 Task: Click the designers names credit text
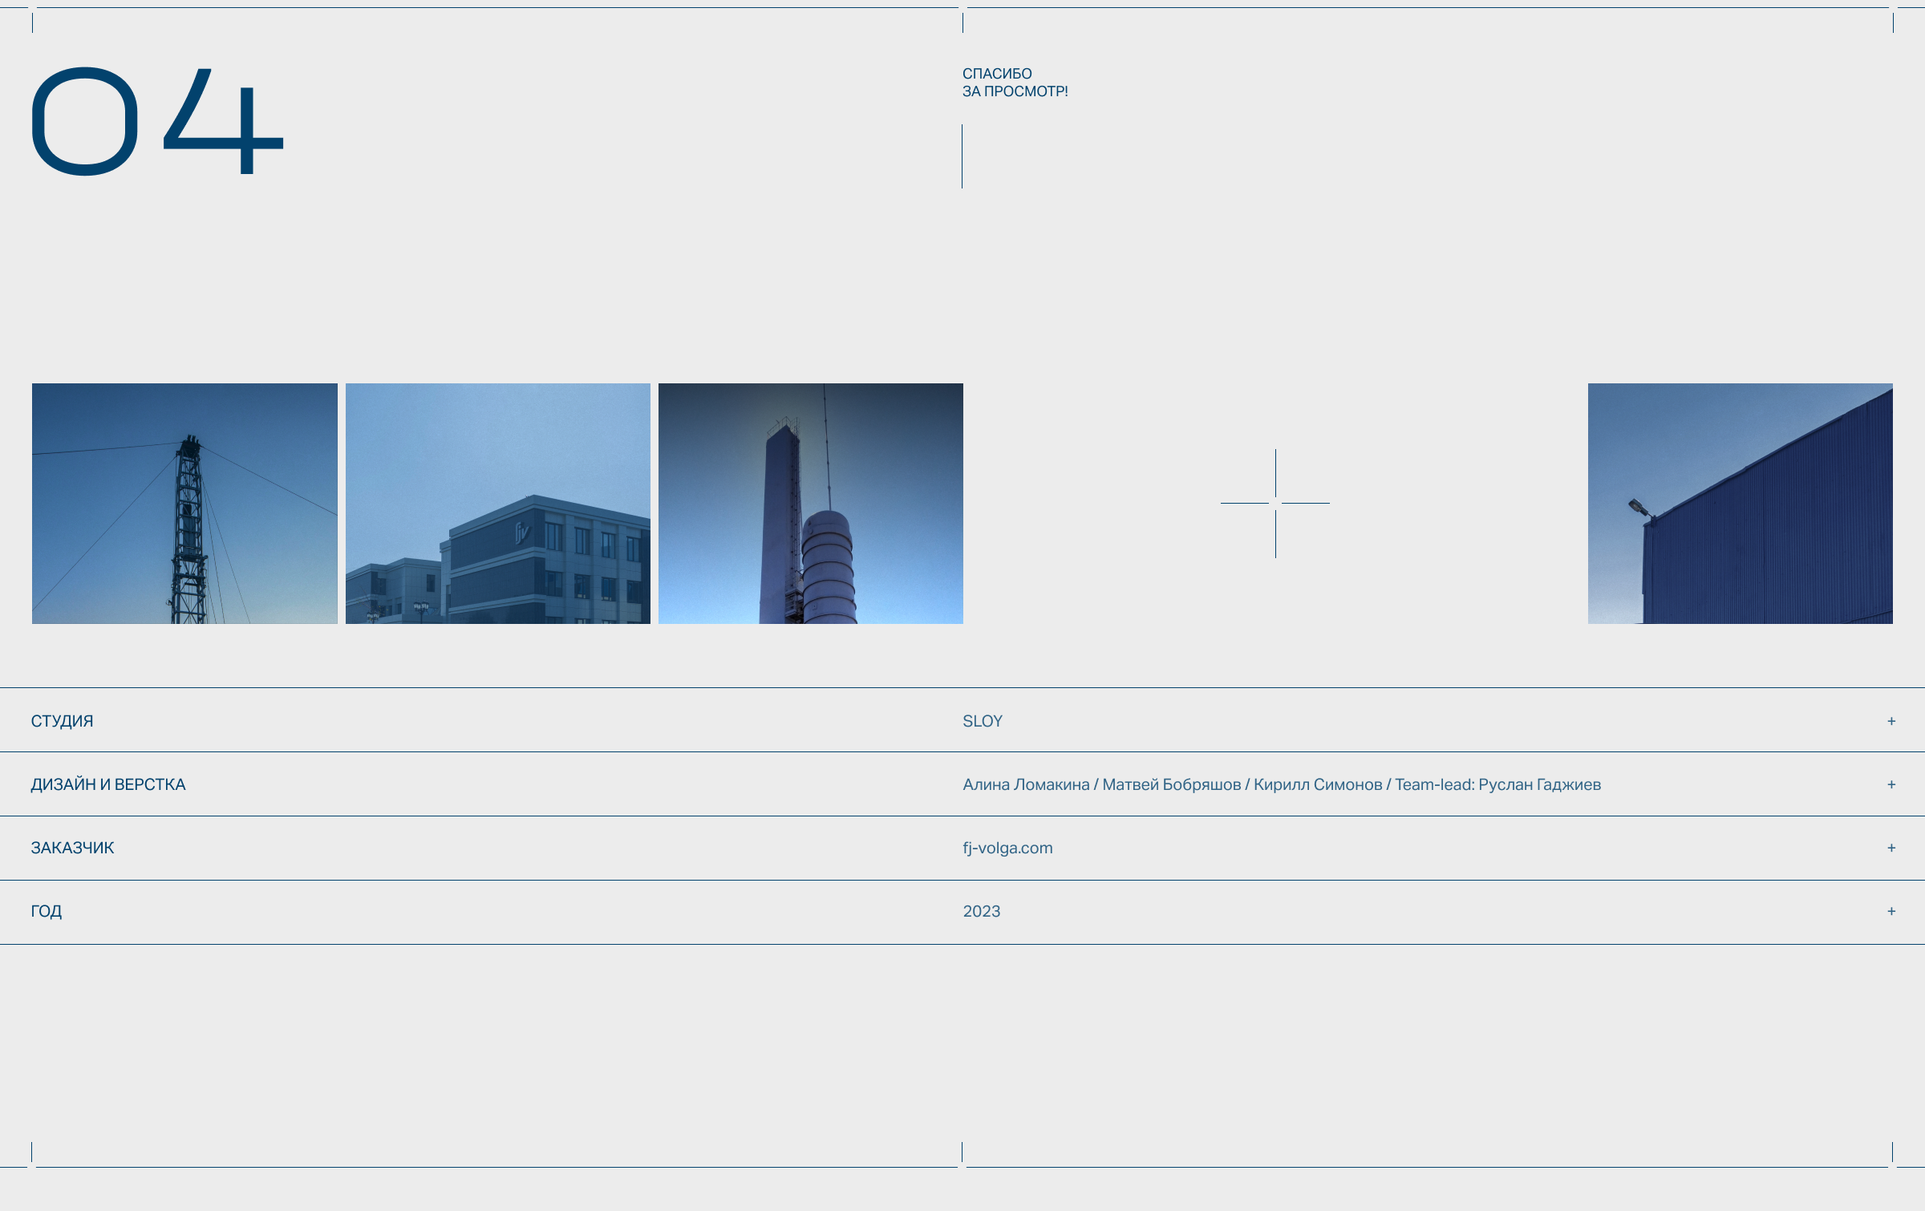[1281, 784]
